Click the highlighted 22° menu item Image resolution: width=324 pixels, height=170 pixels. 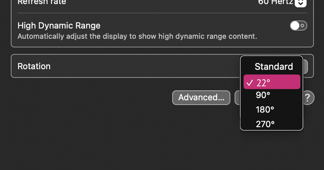(x=272, y=82)
